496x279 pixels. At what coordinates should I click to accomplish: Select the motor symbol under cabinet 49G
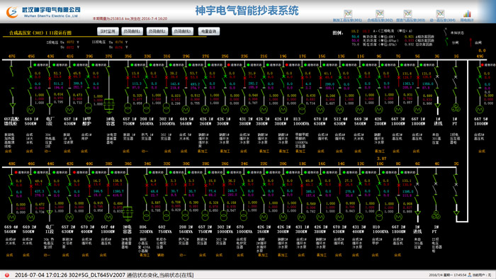(480, 110)
